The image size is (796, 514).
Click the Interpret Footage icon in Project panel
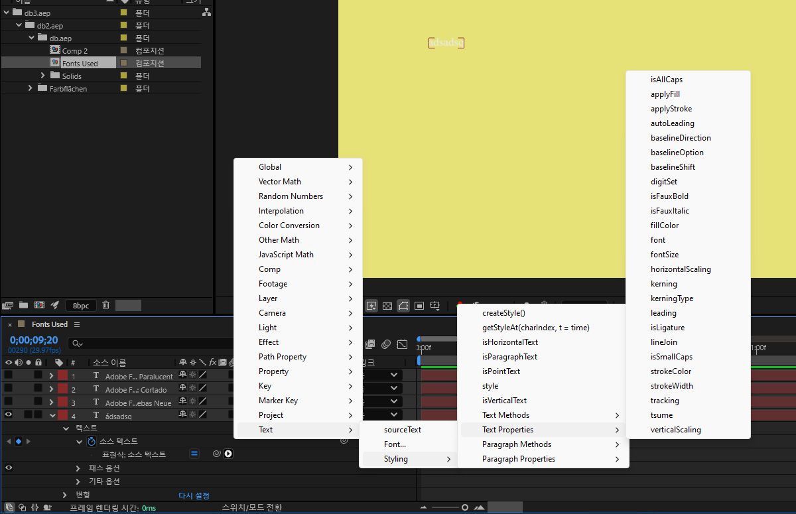(x=8, y=305)
